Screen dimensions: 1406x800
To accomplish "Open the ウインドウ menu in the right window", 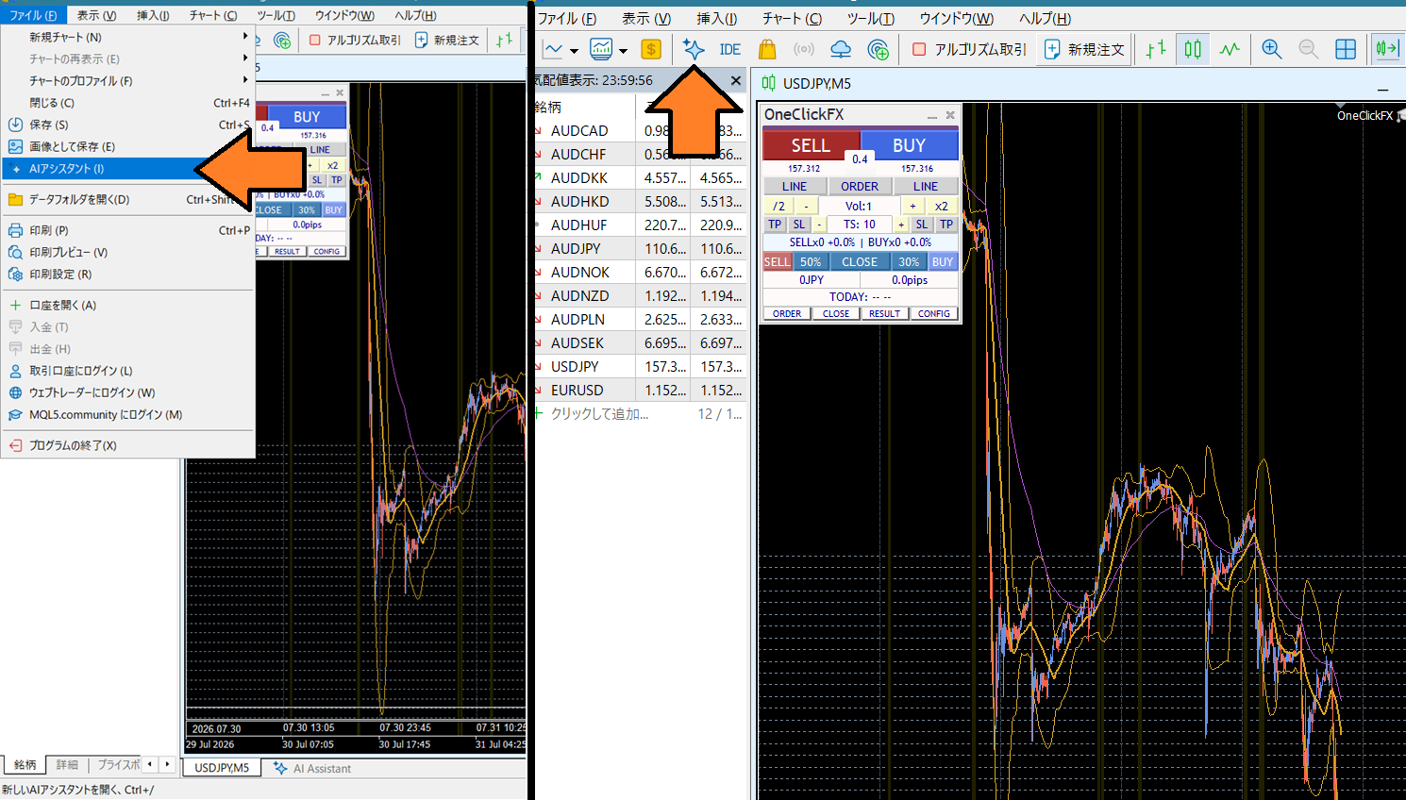I will 957,18.
